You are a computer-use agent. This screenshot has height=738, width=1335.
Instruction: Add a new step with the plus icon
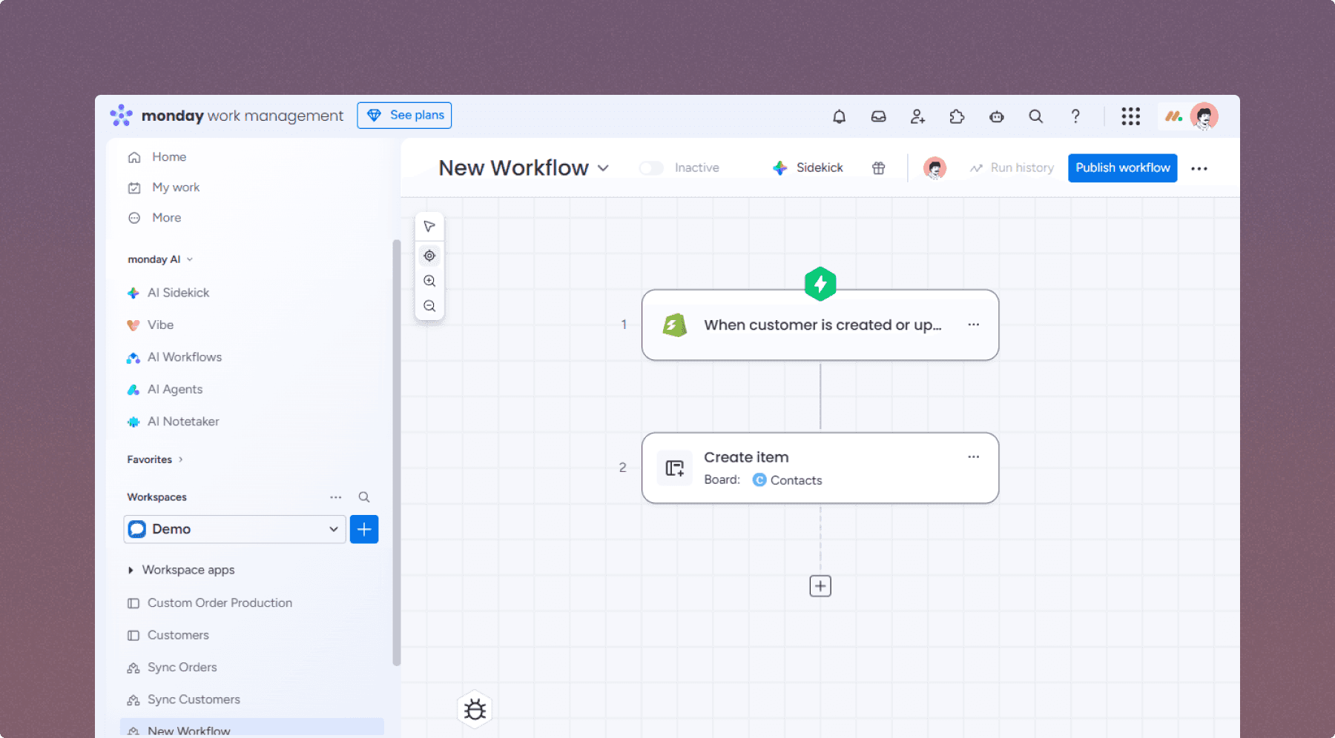coord(820,586)
